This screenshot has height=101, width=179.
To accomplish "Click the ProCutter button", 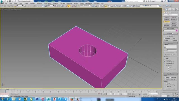I will pos(174,26).
